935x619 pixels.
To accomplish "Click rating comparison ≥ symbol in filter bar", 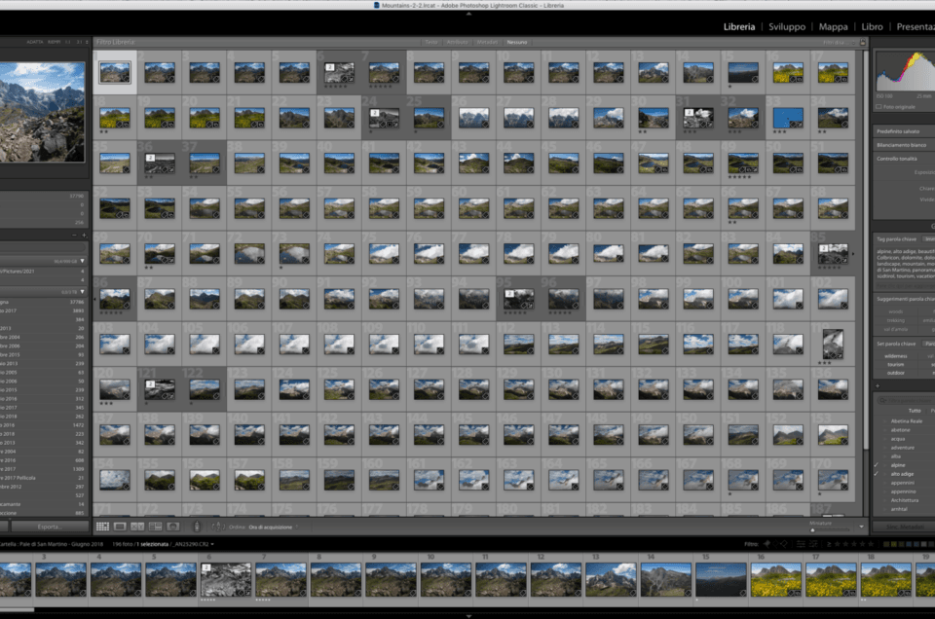I will click(829, 544).
